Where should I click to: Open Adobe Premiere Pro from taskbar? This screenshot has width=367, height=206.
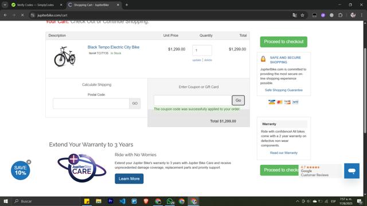pyautogui.click(x=111, y=201)
